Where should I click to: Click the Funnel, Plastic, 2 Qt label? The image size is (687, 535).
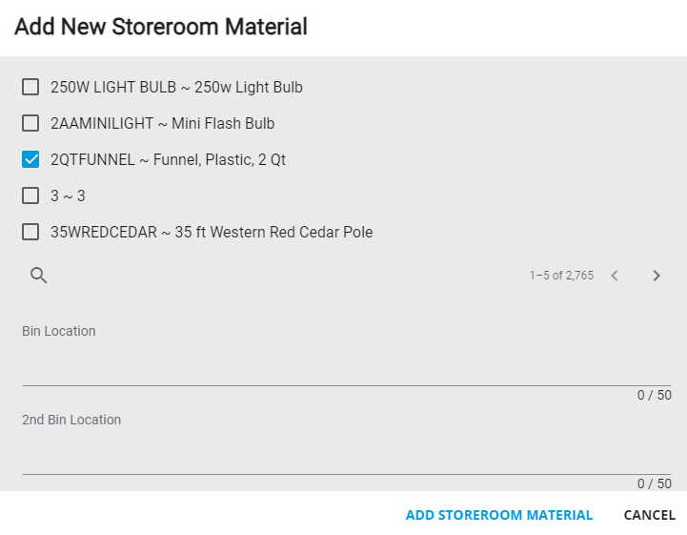219,159
